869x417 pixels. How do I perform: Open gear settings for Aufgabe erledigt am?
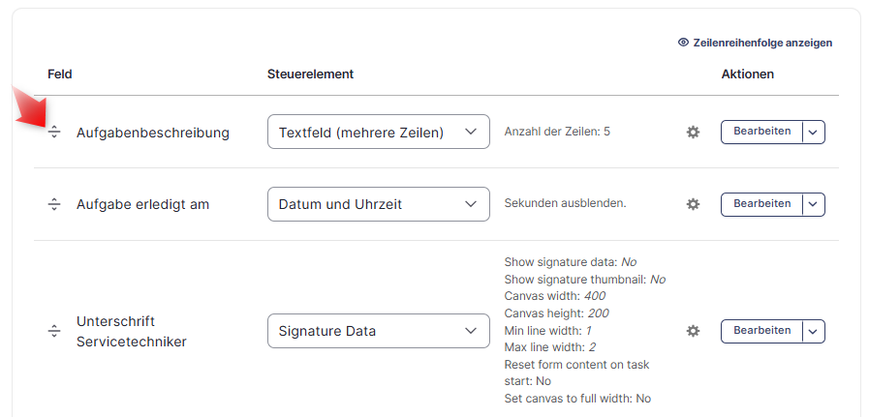click(x=693, y=204)
